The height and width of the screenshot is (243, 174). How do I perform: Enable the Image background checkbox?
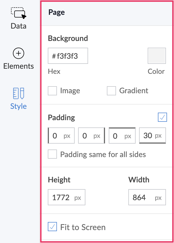click(52, 91)
